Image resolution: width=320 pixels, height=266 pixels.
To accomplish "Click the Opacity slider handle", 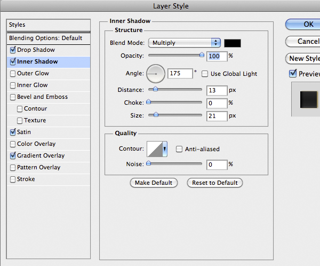I will [202, 54].
